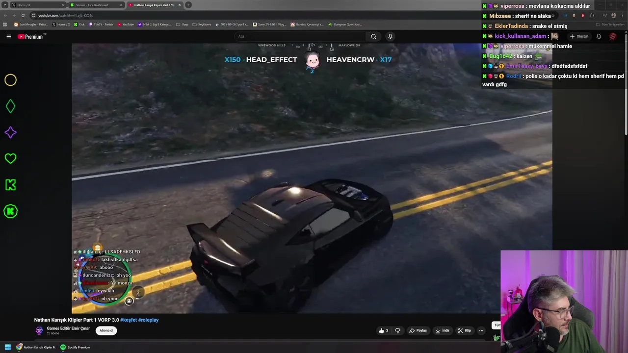The image size is (628, 353).
Task: Click the YouTube search magnifier button
Action: click(x=373, y=36)
